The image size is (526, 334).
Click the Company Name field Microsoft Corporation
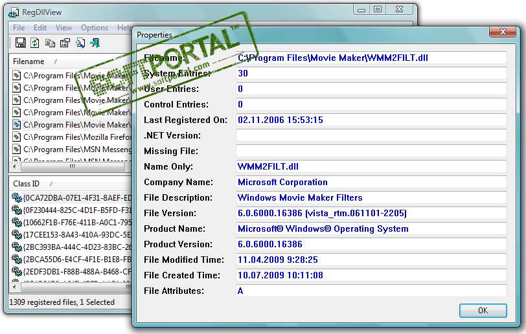(371, 182)
